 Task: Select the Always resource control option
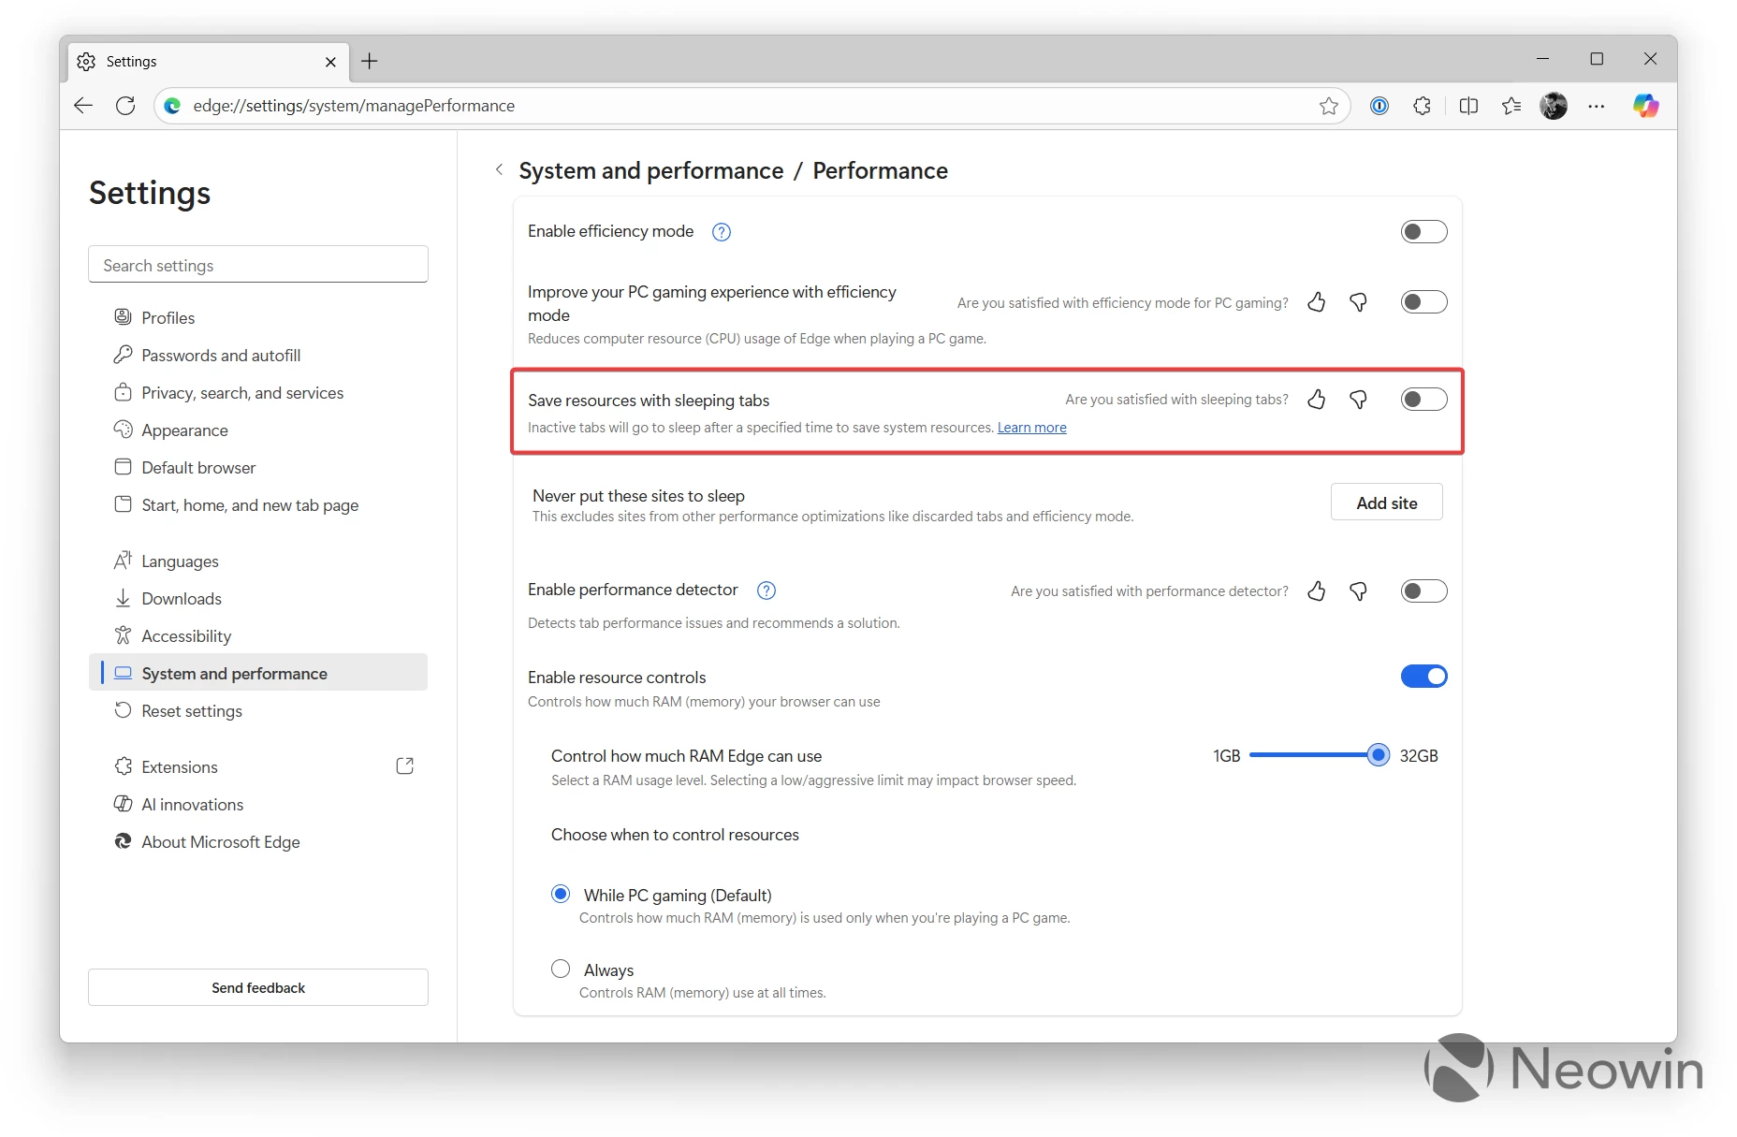tap(561, 969)
